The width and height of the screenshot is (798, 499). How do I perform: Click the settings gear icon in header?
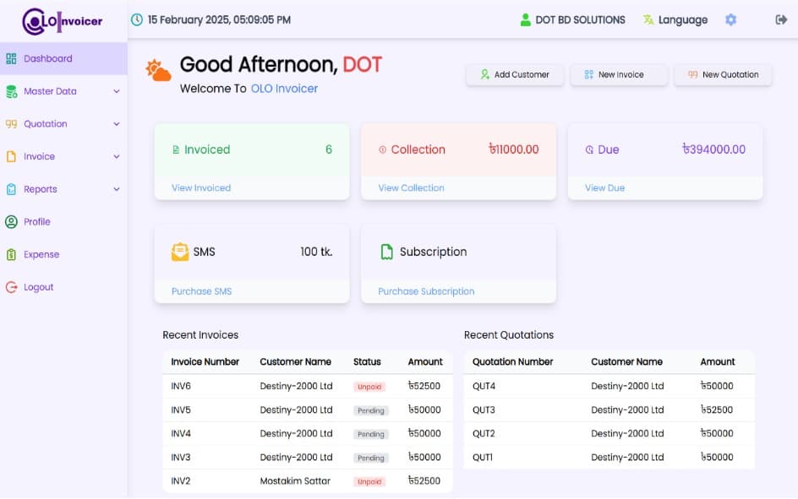tap(730, 19)
